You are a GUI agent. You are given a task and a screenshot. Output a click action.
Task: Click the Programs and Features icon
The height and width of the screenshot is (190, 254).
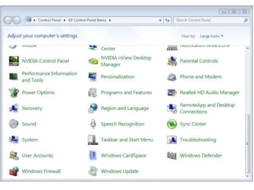click(x=93, y=92)
